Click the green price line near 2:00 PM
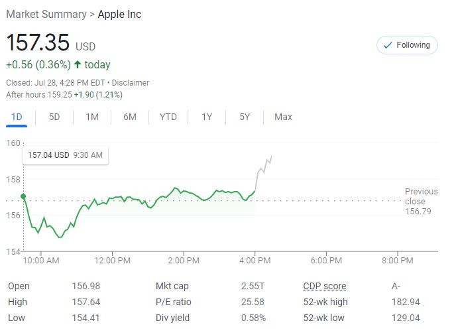Image resolution: width=456 pixels, height=331 pixels. (180, 190)
